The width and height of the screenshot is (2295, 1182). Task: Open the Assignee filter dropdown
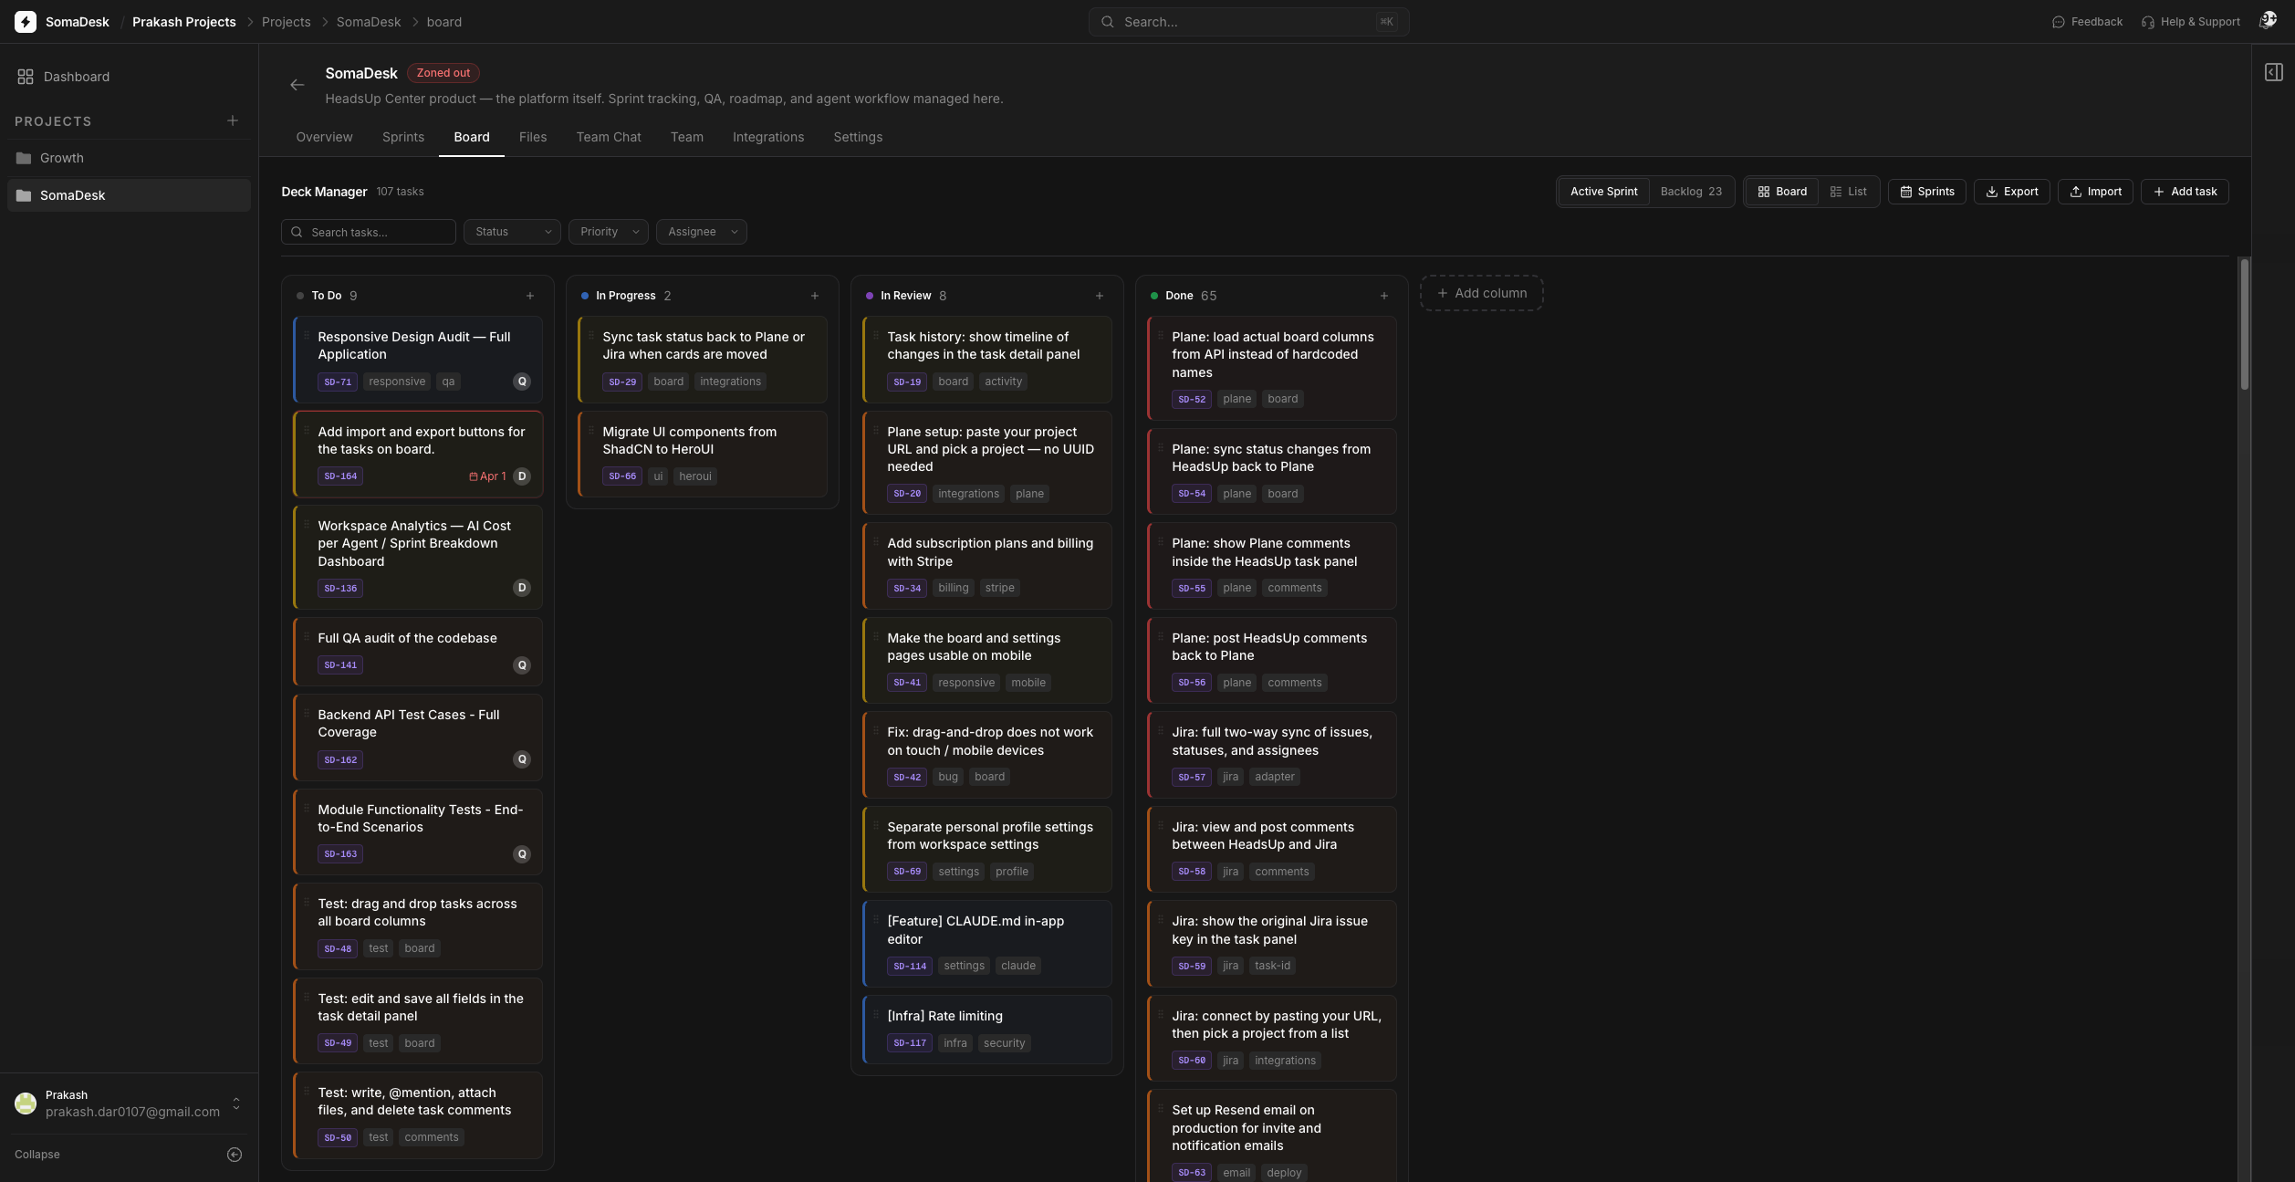click(x=701, y=232)
